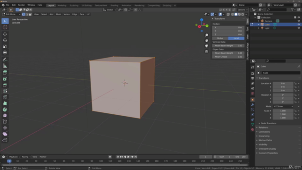Hide the Camera in outliner

(299, 21)
